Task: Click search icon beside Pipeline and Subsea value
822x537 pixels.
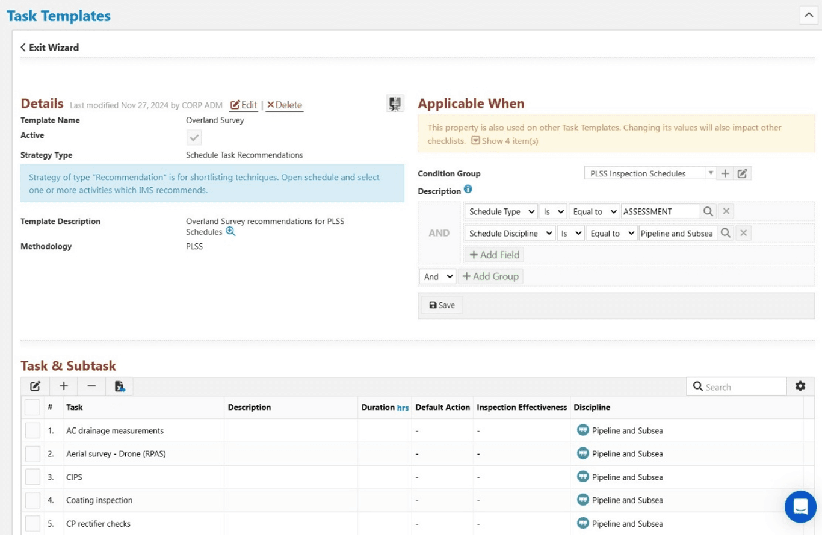Action: point(726,234)
